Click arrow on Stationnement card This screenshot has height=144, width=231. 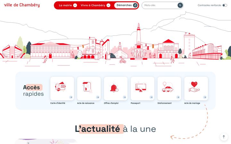click(x=178, y=97)
